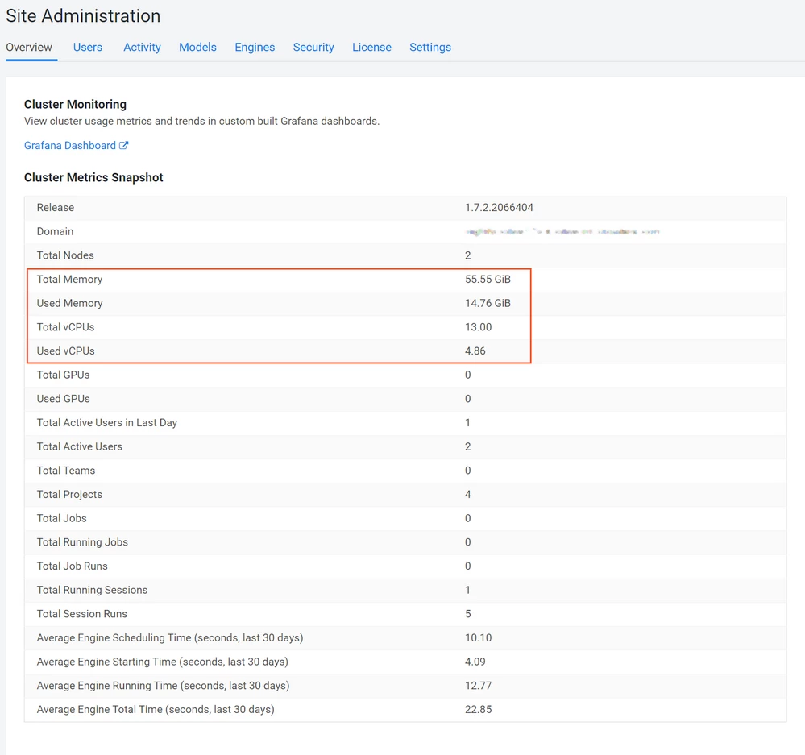
Task: Open the Engines tab
Action: [x=255, y=48]
